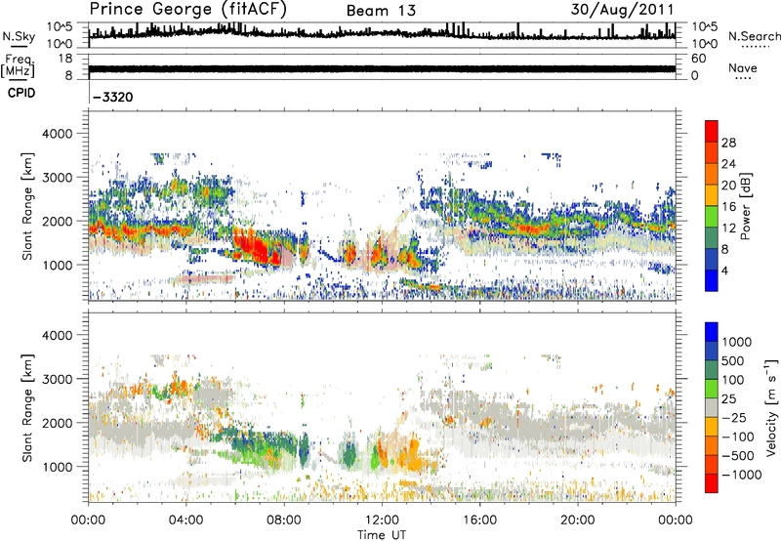Click the date '30/Aug/2011'
The width and height of the screenshot is (781, 541).
(622, 10)
